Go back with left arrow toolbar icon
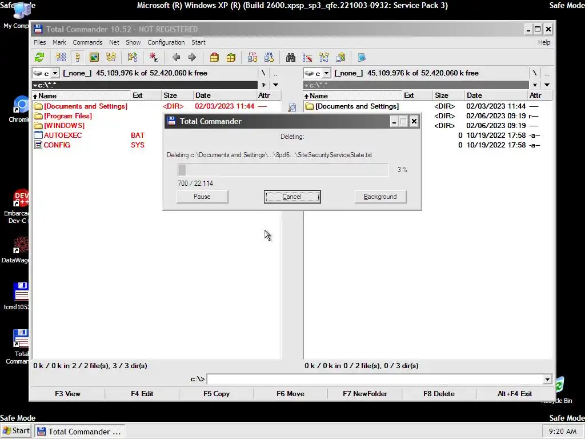585x439 pixels. point(176,58)
